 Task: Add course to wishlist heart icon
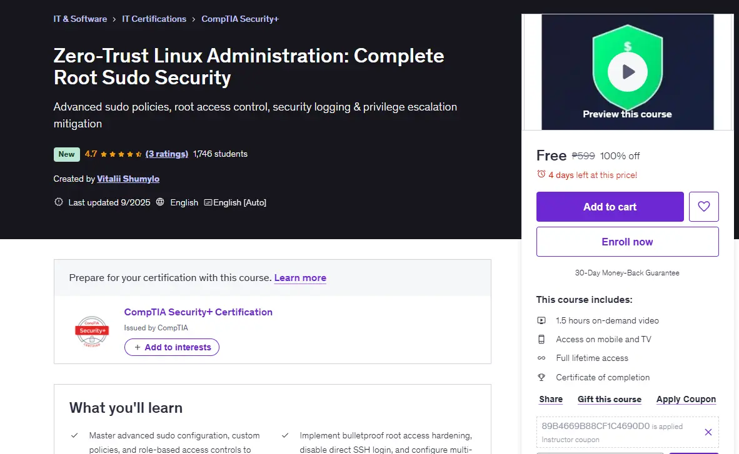(x=703, y=206)
